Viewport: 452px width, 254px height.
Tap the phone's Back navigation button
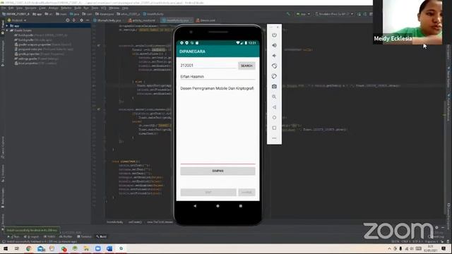(195, 206)
